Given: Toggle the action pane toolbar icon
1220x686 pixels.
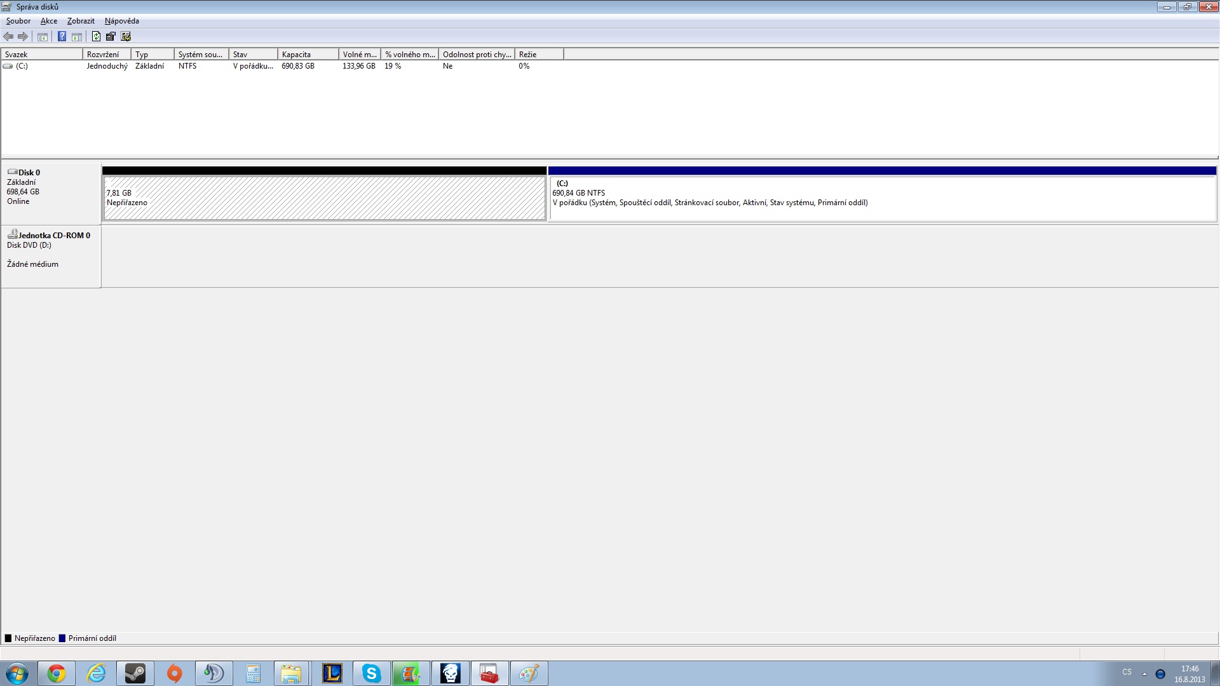Looking at the screenshot, I should (x=77, y=37).
